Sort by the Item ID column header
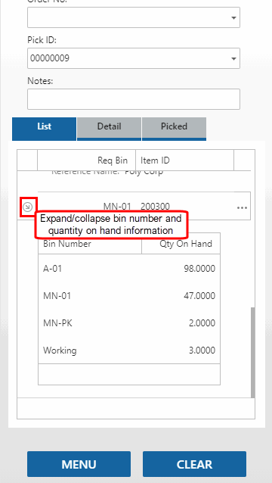The image size is (272, 483). 184,160
